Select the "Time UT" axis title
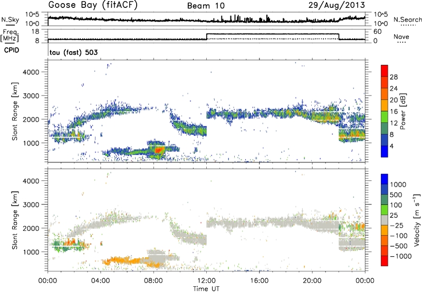The image size is (422, 292). coord(206,289)
